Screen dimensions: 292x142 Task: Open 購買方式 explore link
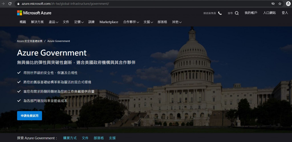[70, 138]
